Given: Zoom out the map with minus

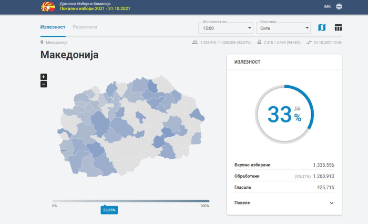Looking at the screenshot, I should 44,84.
